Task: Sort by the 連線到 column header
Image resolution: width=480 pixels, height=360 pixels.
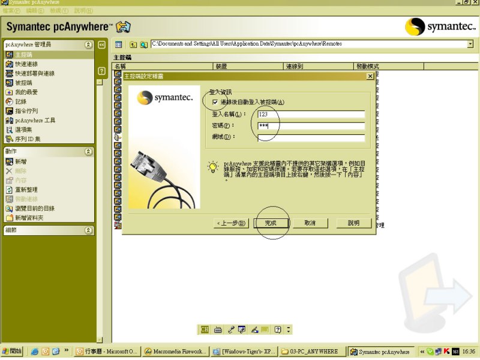Action: [319, 66]
